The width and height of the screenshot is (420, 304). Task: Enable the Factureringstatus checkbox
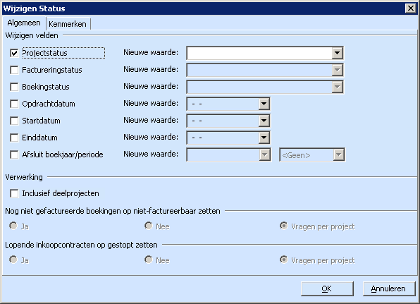tap(14, 70)
